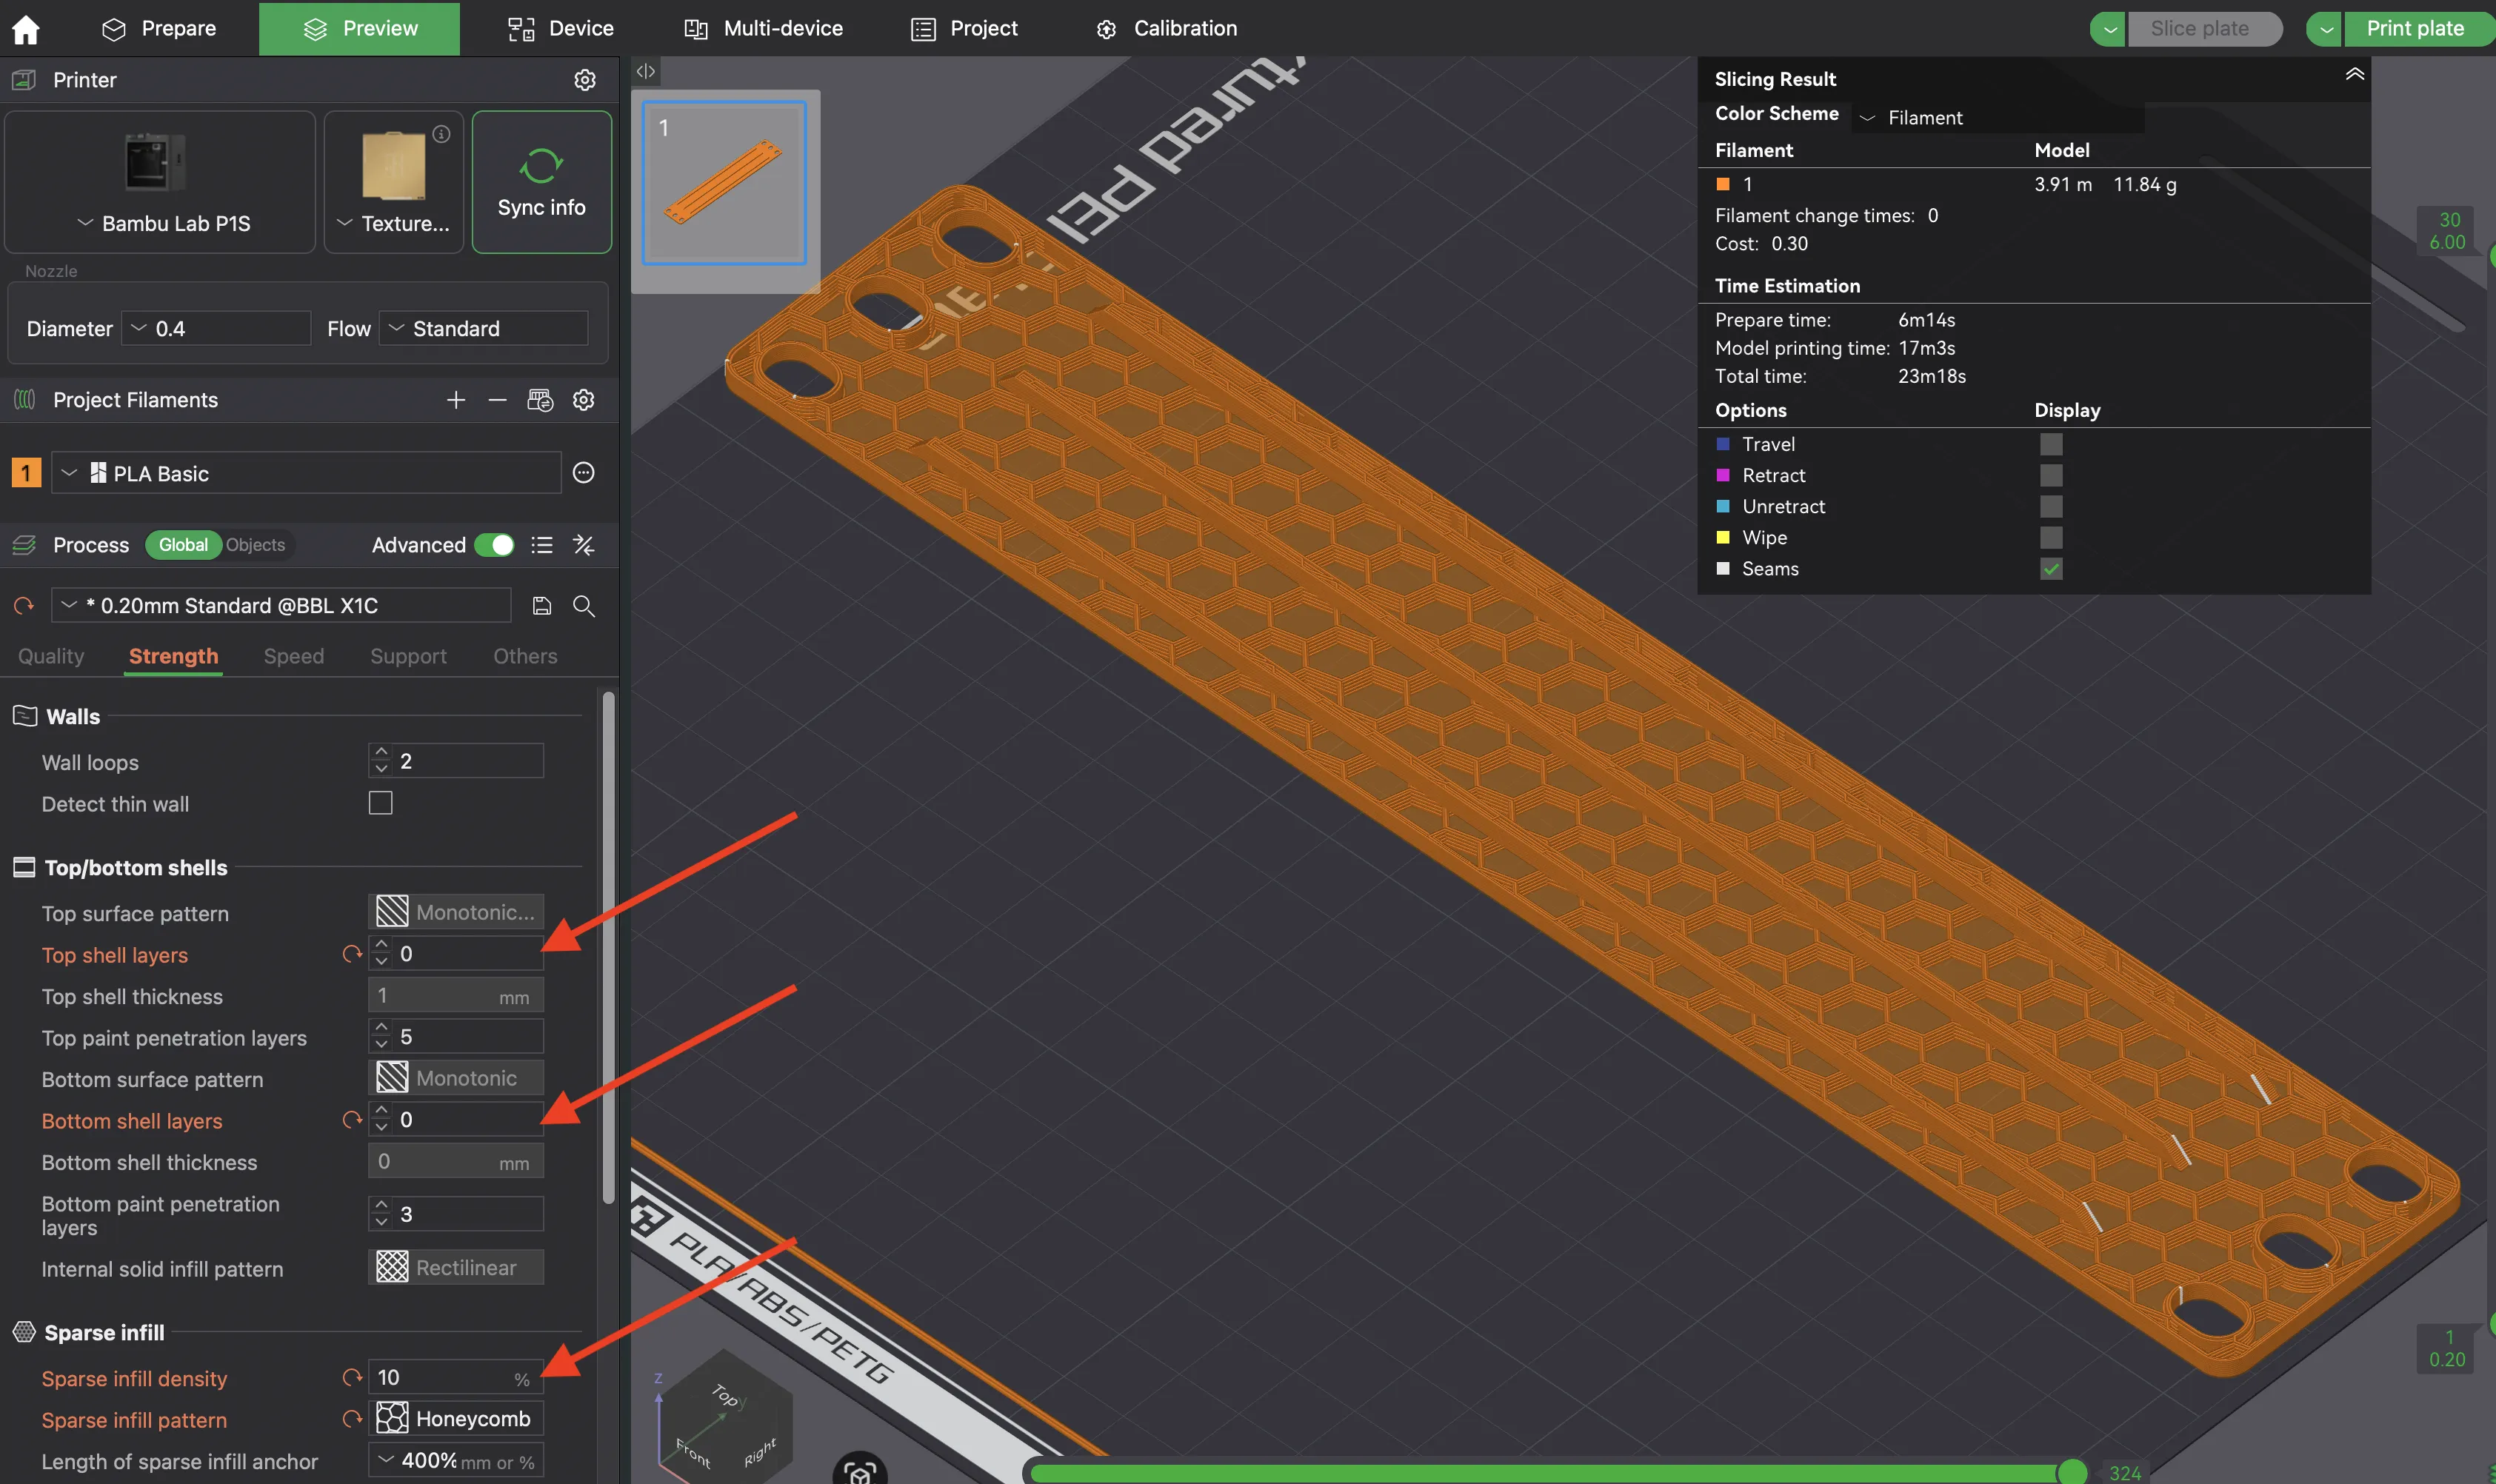2496x1484 pixels.
Task: Open Sparse infill pattern Honeycomb dropdown
Action: pyautogui.click(x=456, y=1419)
